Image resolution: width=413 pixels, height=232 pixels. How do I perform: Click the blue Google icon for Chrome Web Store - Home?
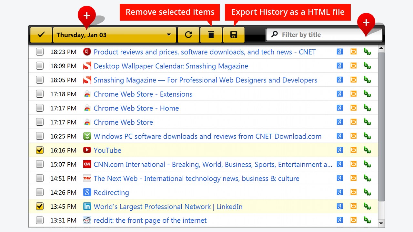pyautogui.click(x=340, y=108)
